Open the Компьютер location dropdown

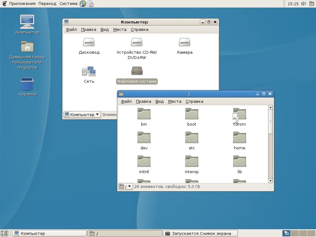coord(82,114)
